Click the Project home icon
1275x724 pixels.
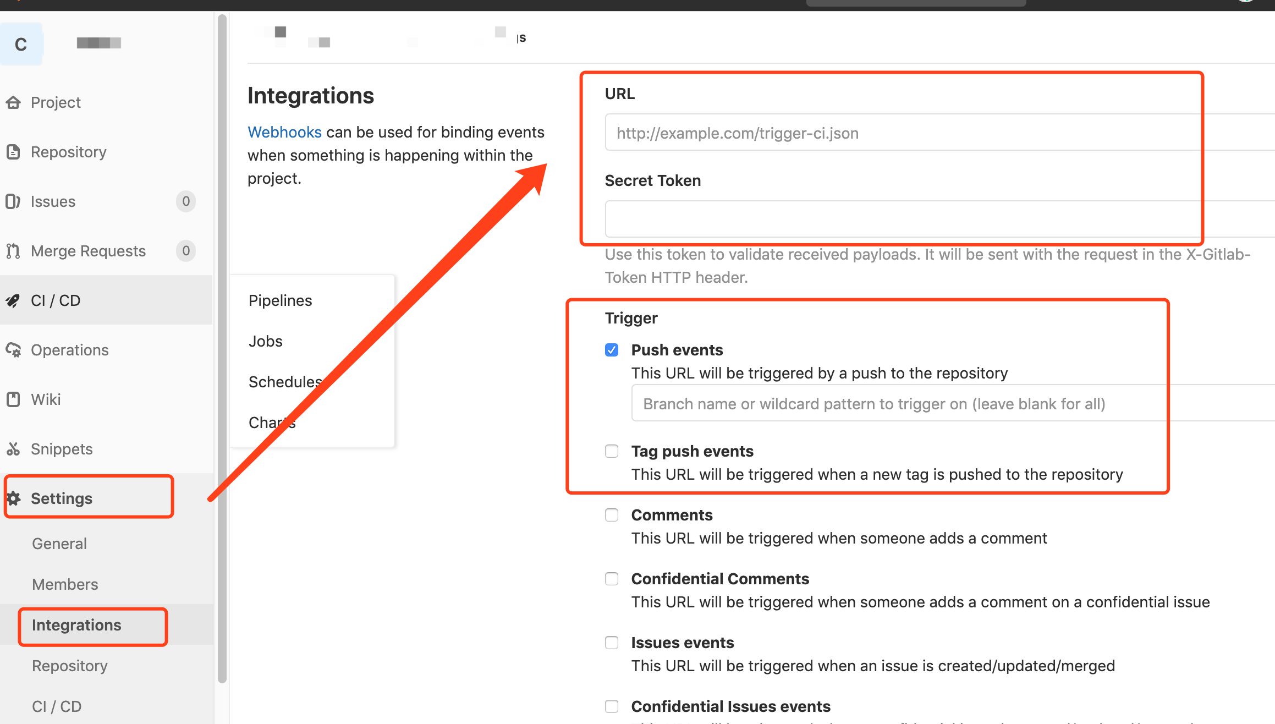pyautogui.click(x=13, y=102)
